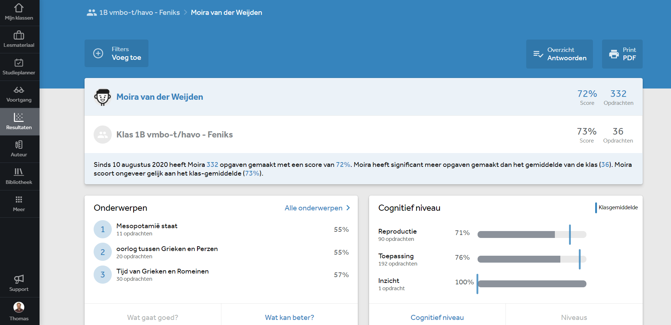Click Moira's student avatar

103,97
